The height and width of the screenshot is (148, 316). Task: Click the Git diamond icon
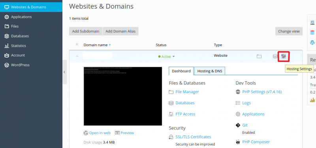coord(238,125)
